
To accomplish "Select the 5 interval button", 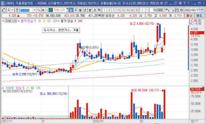I will click(114, 10).
